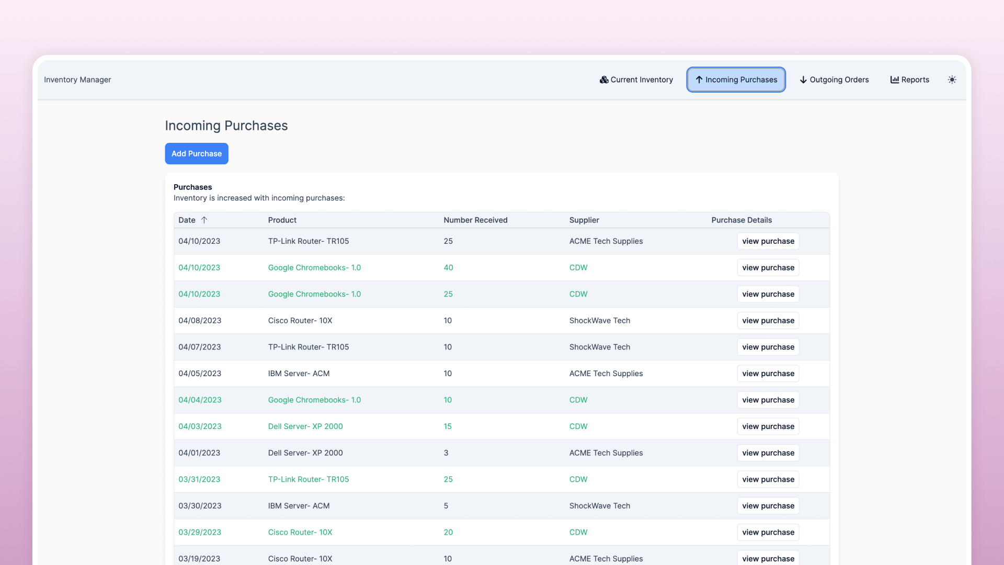View purchase for 04/08/2023 Cisco Router
The image size is (1004, 565).
768,321
